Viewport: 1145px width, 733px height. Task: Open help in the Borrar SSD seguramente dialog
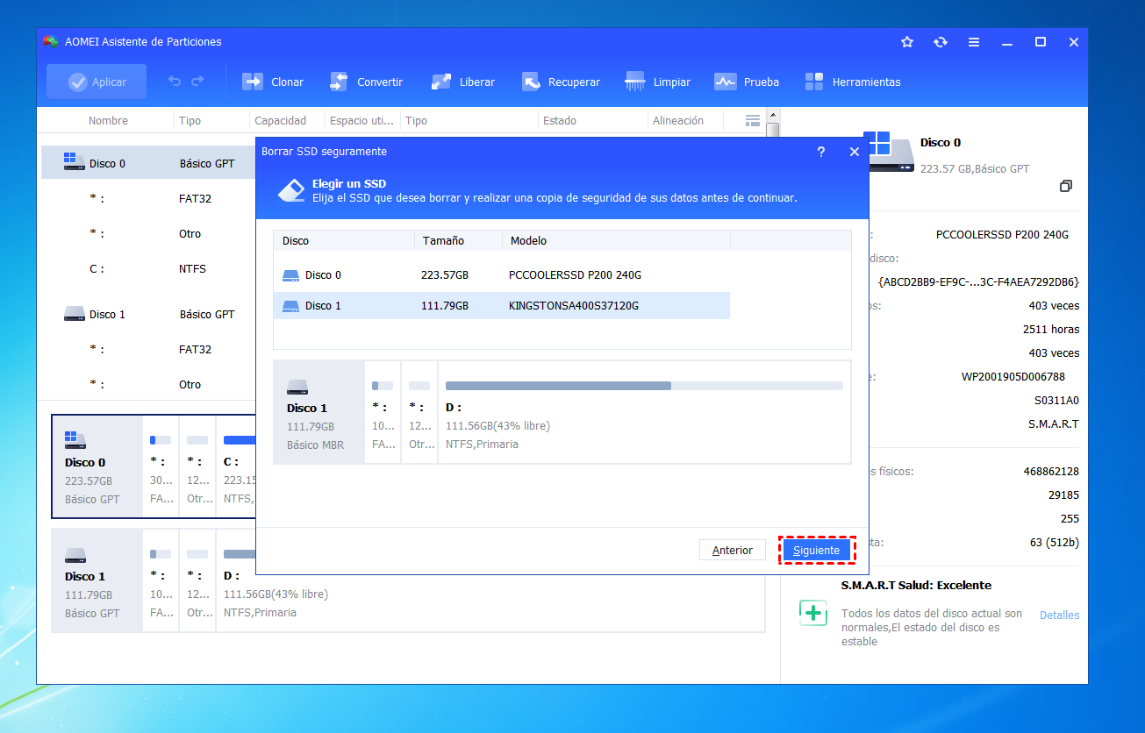pyautogui.click(x=821, y=152)
